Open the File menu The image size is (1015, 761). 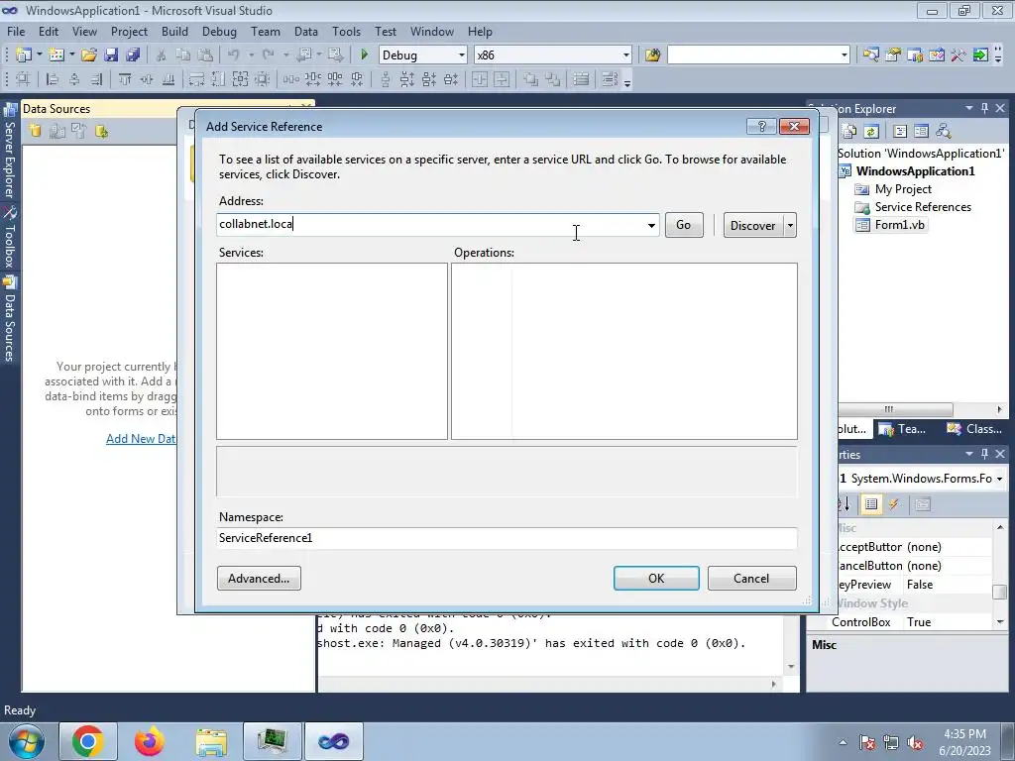(16, 31)
